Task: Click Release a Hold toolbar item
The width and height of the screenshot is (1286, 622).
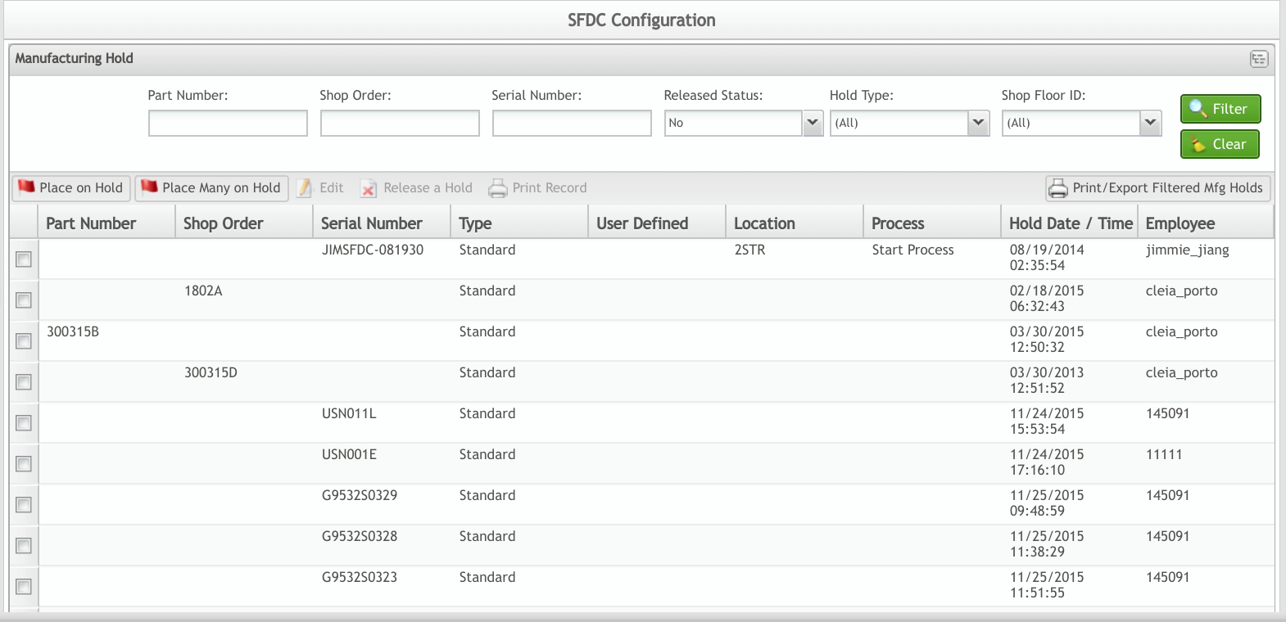Action: pyautogui.click(x=417, y=188)
